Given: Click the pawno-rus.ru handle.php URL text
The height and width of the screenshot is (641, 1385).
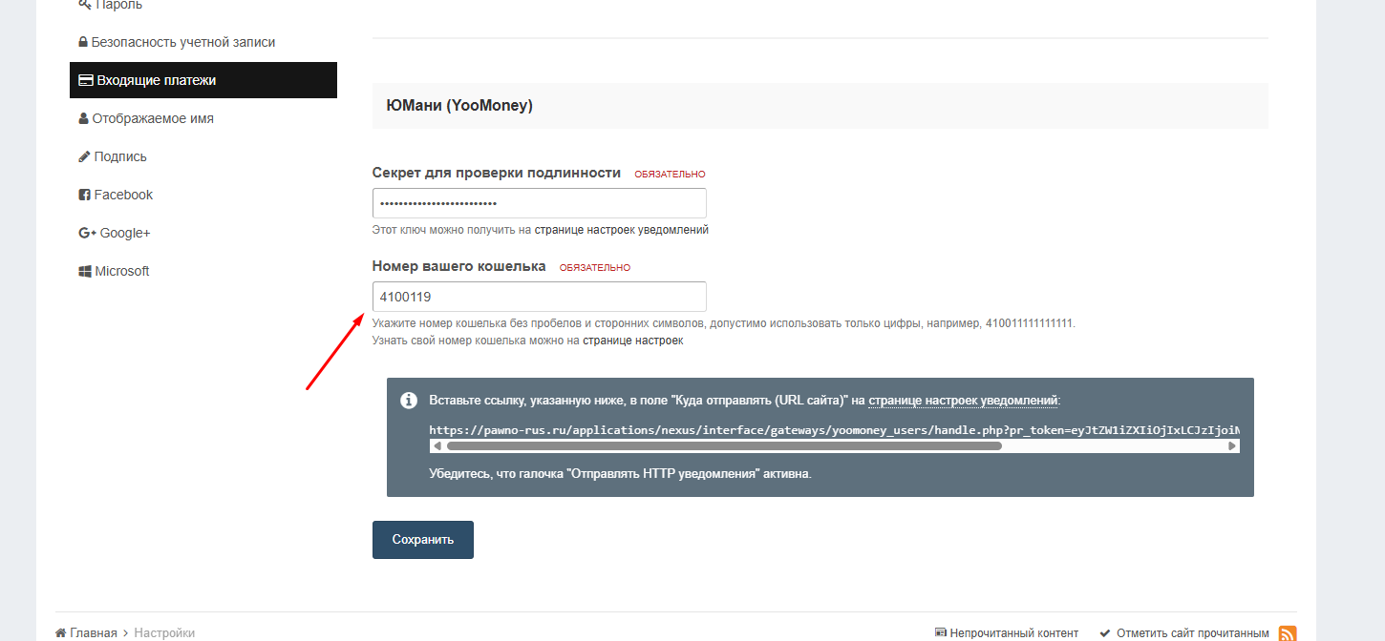Looking at the screenshot, I should [835, 430].
